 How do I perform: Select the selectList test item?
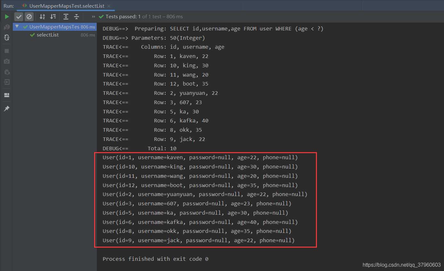(47, 35)
